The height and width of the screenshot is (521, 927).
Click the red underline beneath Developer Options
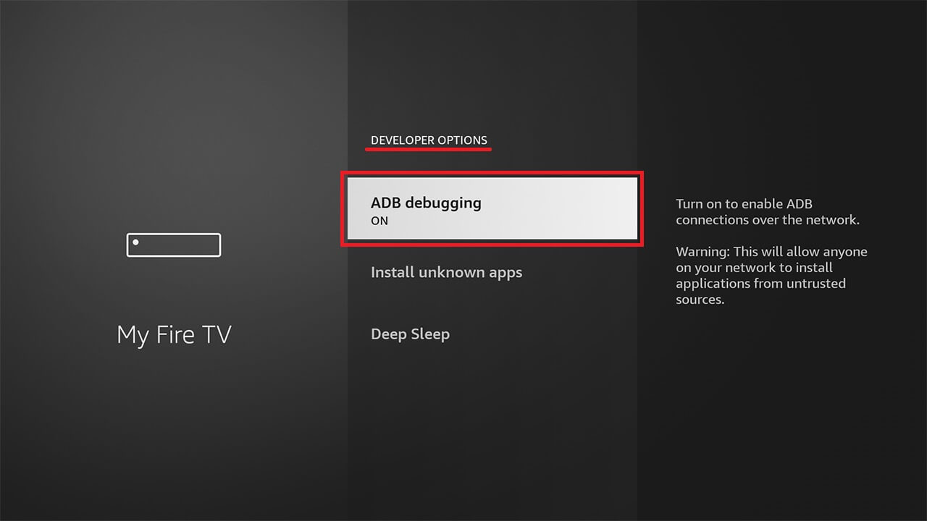pyautogui.click(x=429, y=150)
